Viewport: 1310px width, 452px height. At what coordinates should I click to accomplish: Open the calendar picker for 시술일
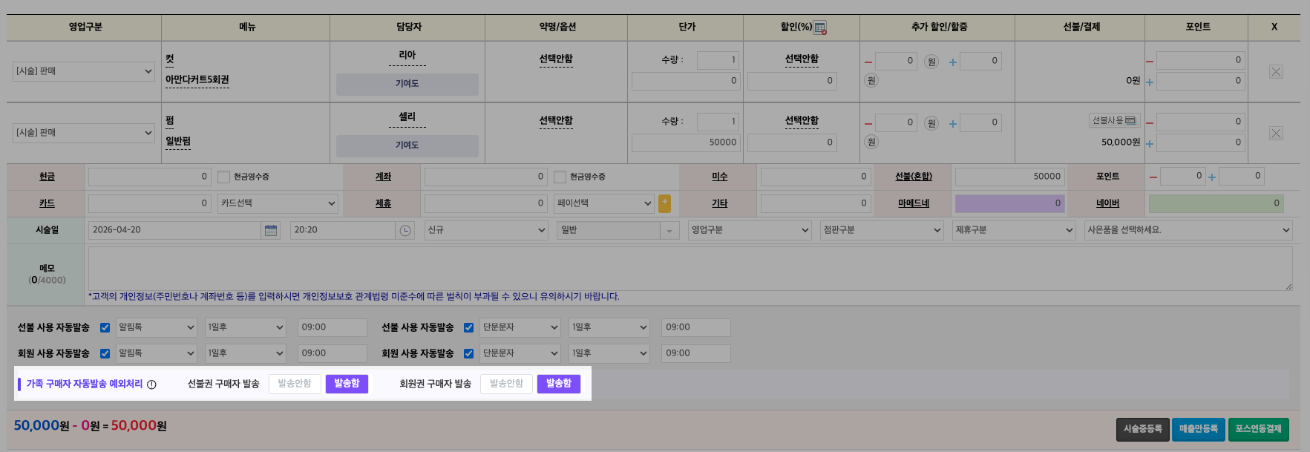(x=271, y=231)
